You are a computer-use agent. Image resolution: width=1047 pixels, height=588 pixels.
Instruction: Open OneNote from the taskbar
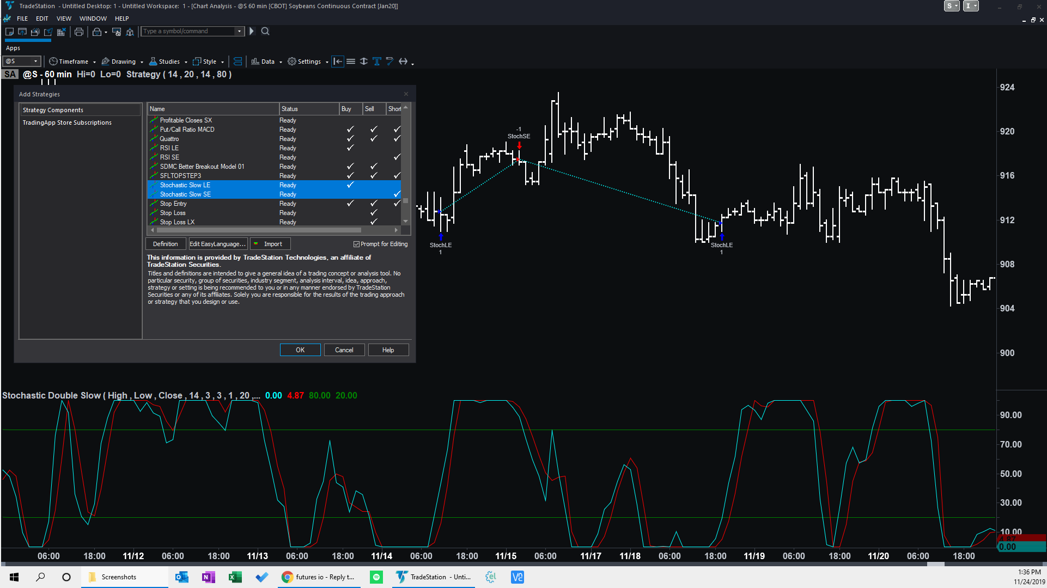208,577
